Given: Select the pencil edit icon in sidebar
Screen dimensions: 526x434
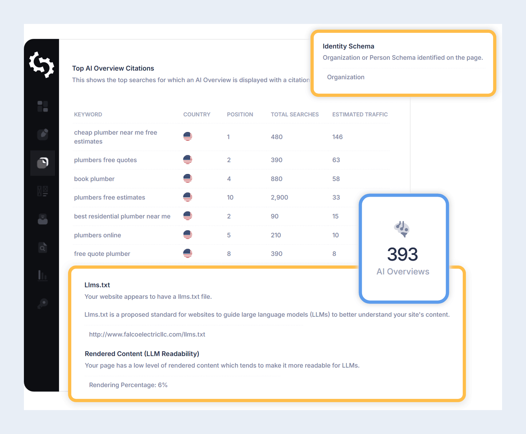Looking at the screenshot, I should (x=43, y=134).
